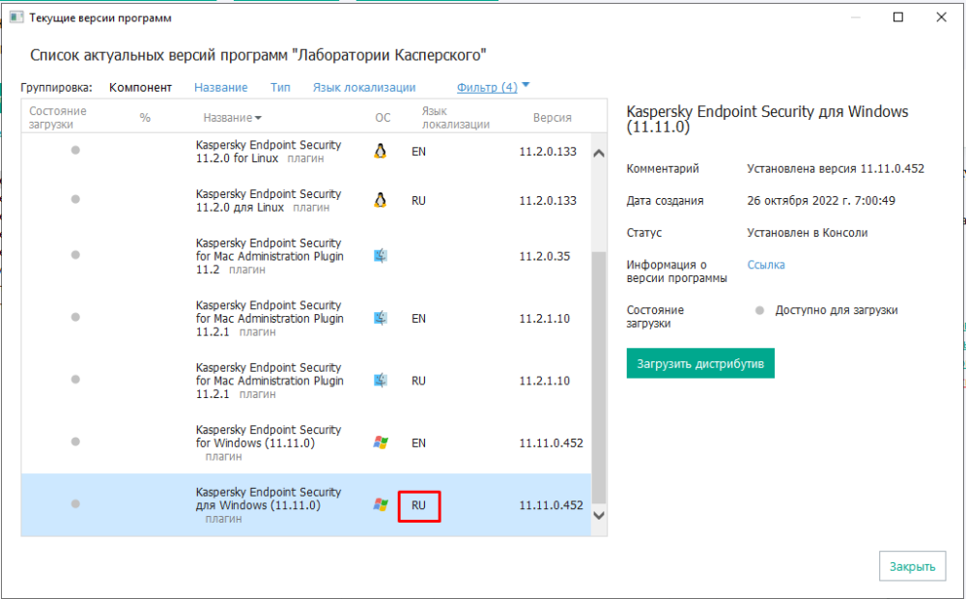
Task: Click status dot for Endpoint Security for Windows EN
Action: coord(75,442)
